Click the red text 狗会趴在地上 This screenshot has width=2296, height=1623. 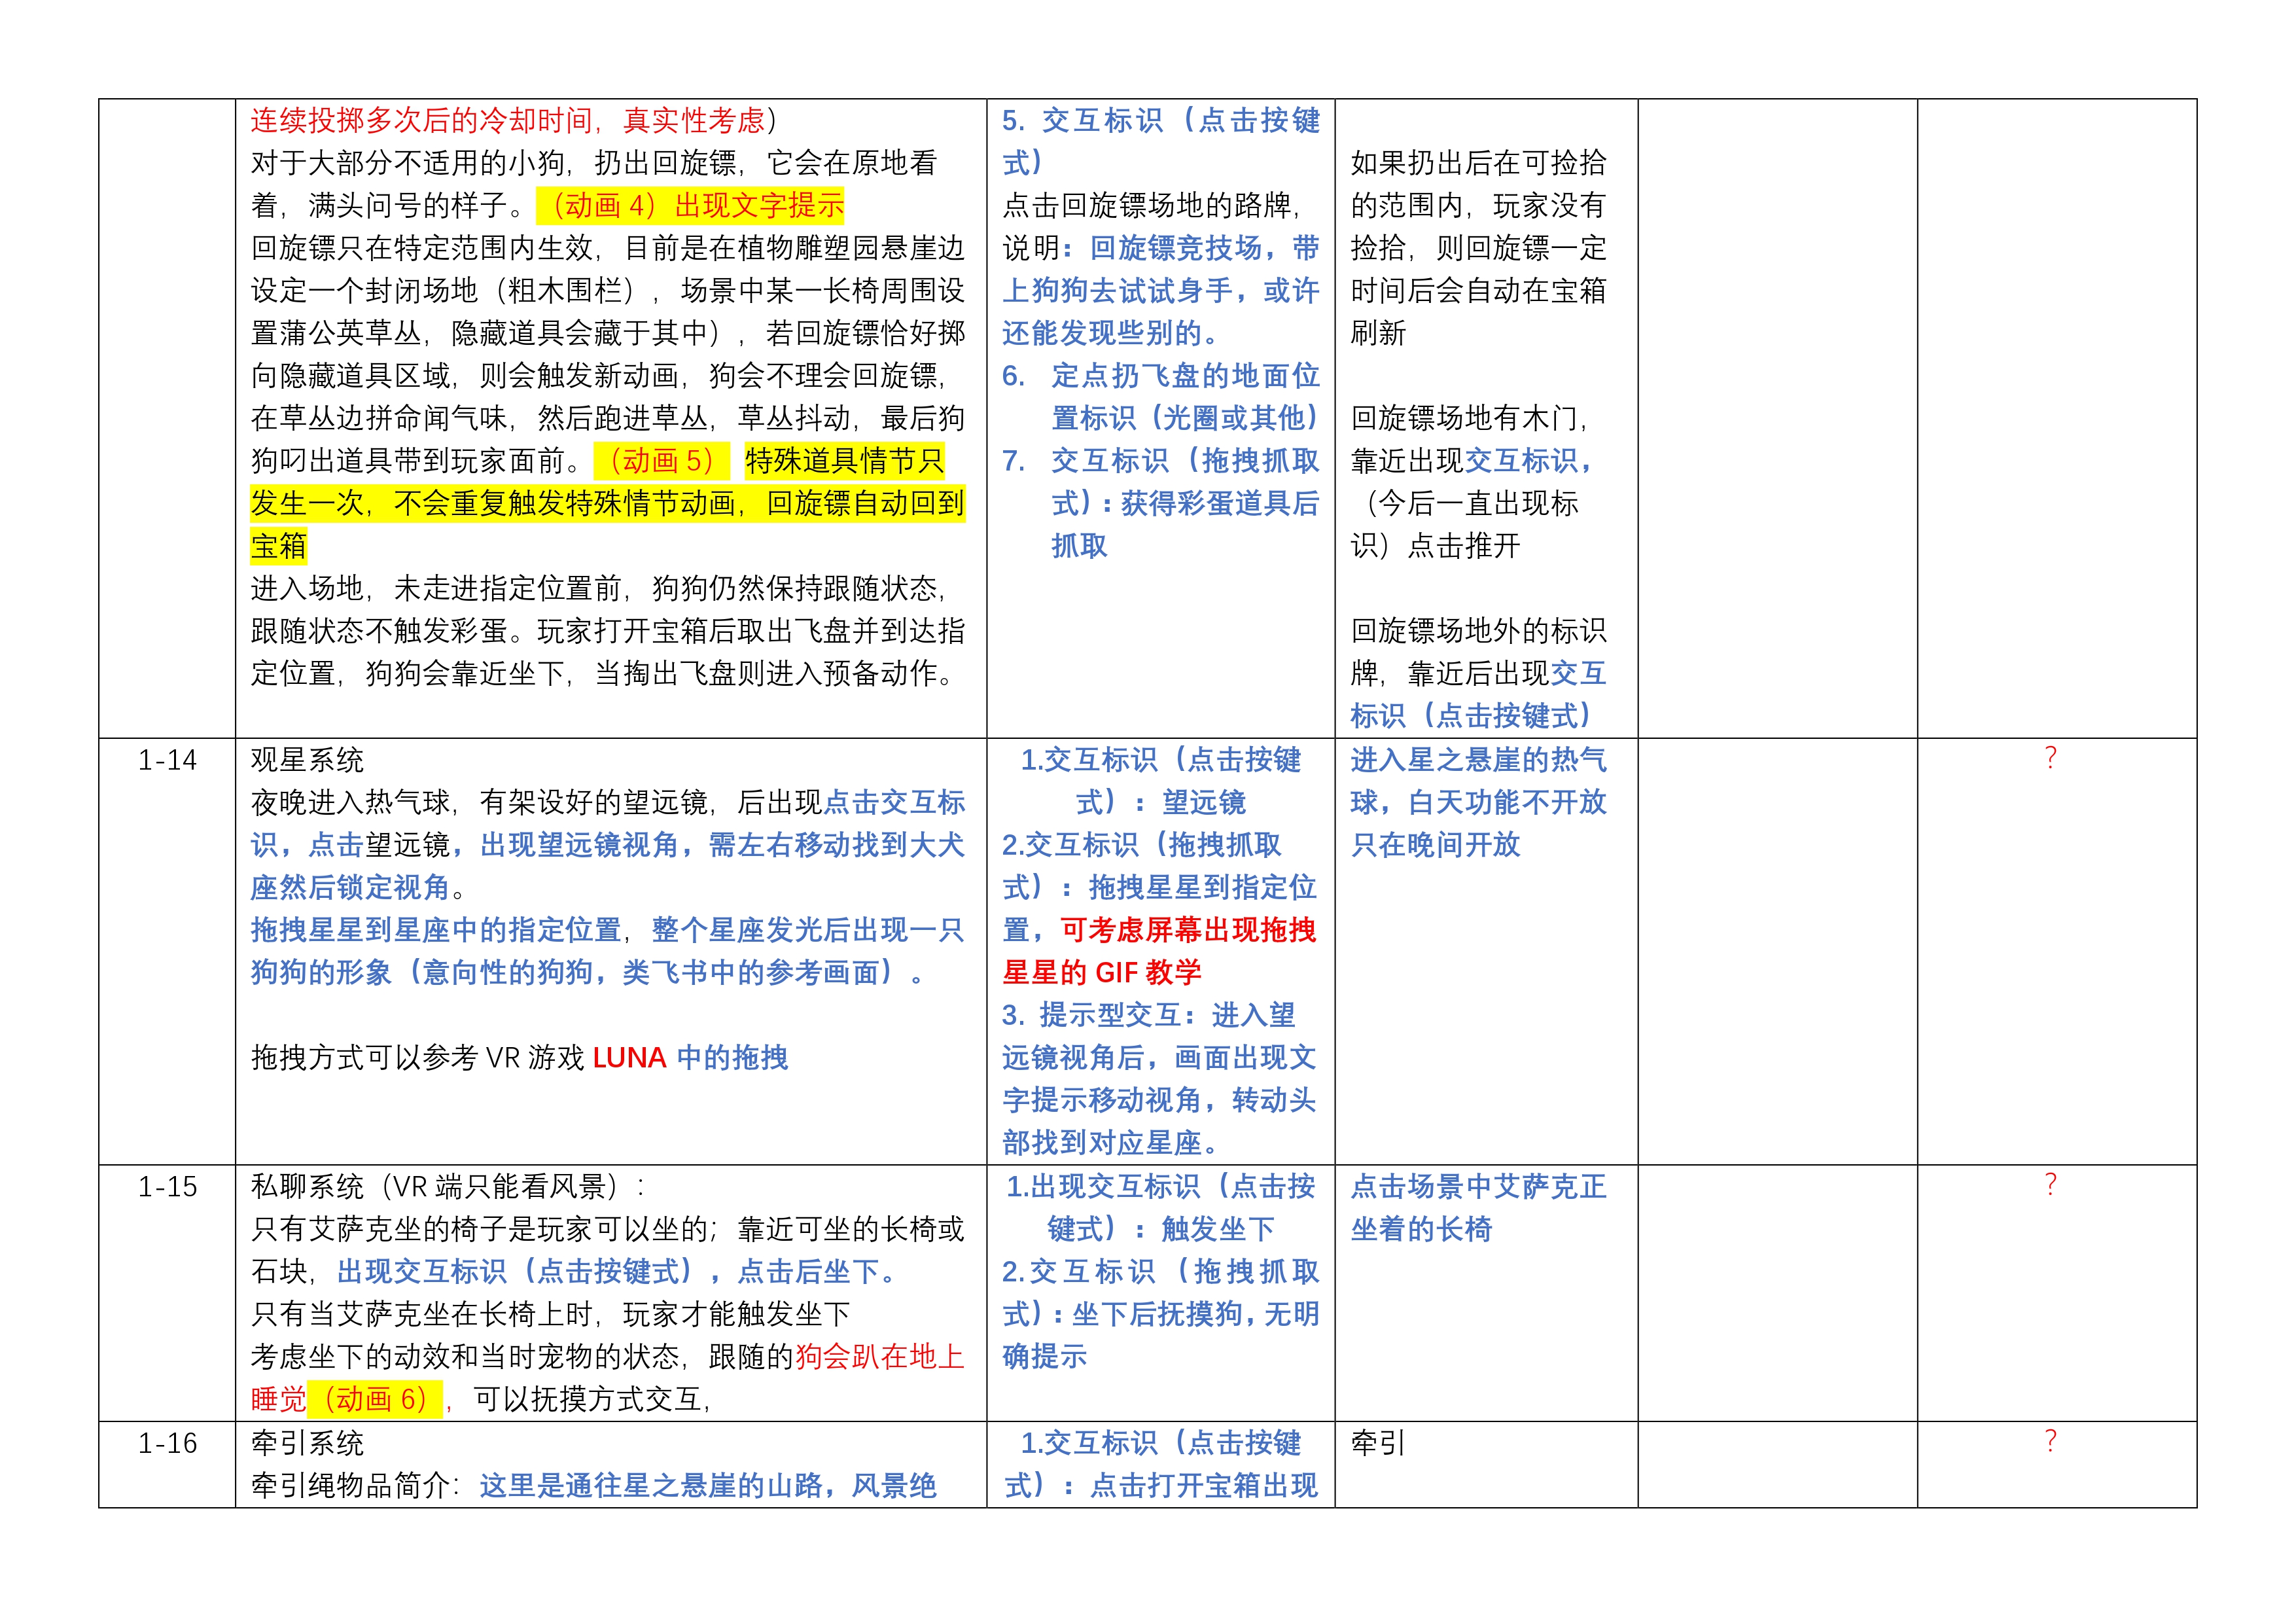click(880, 1357)
